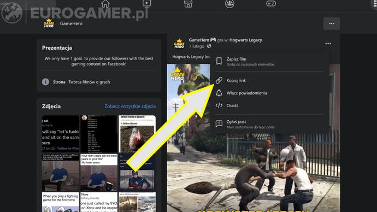
Task: Click the public audience globe icon
Action: point(209,46)
